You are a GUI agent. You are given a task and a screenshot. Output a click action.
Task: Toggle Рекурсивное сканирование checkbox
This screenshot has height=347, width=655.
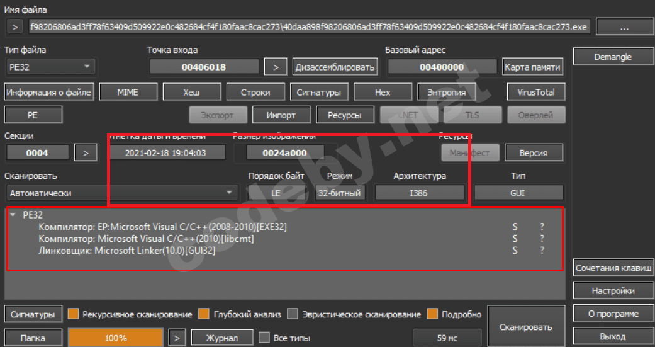tap(73, 314)
